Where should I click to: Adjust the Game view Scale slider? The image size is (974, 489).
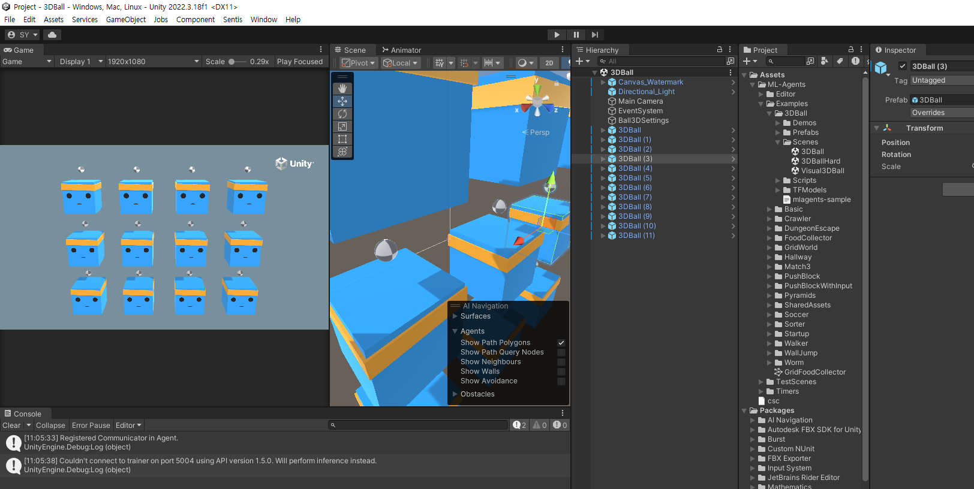pos(238,61)
